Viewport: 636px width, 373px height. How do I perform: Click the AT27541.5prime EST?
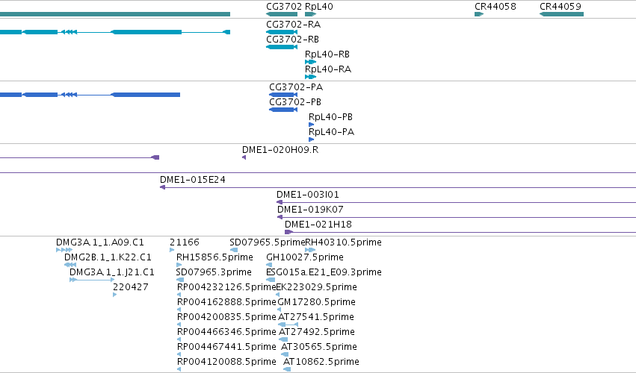pos(288,325)
